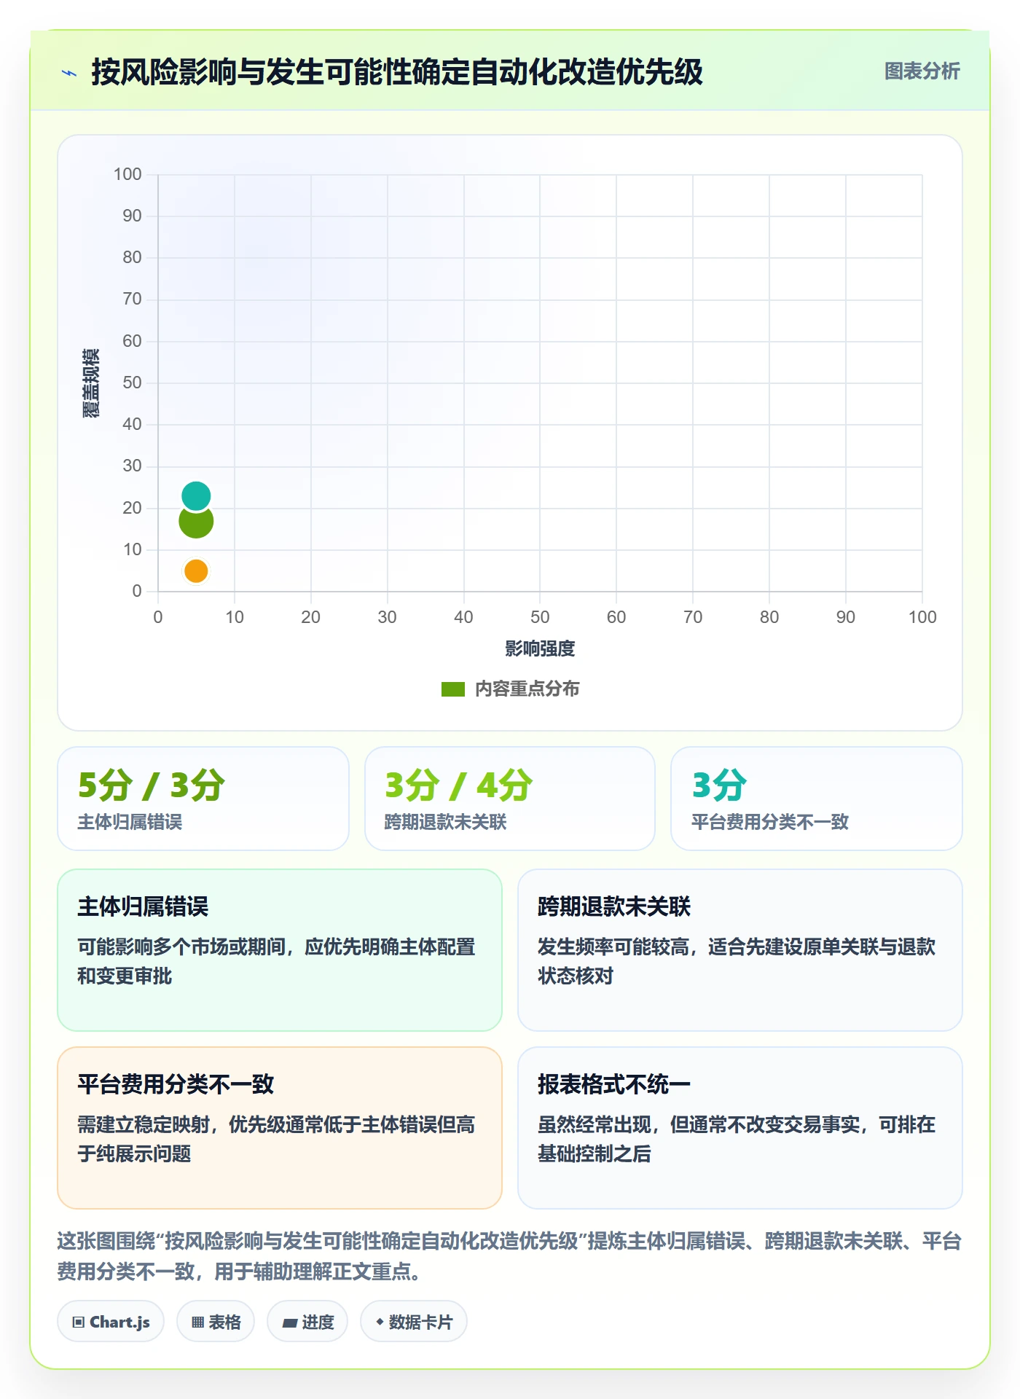Click the 表格 tag chip
This screenshot has height=1399, width=1020.
[x=216, y=1322]
